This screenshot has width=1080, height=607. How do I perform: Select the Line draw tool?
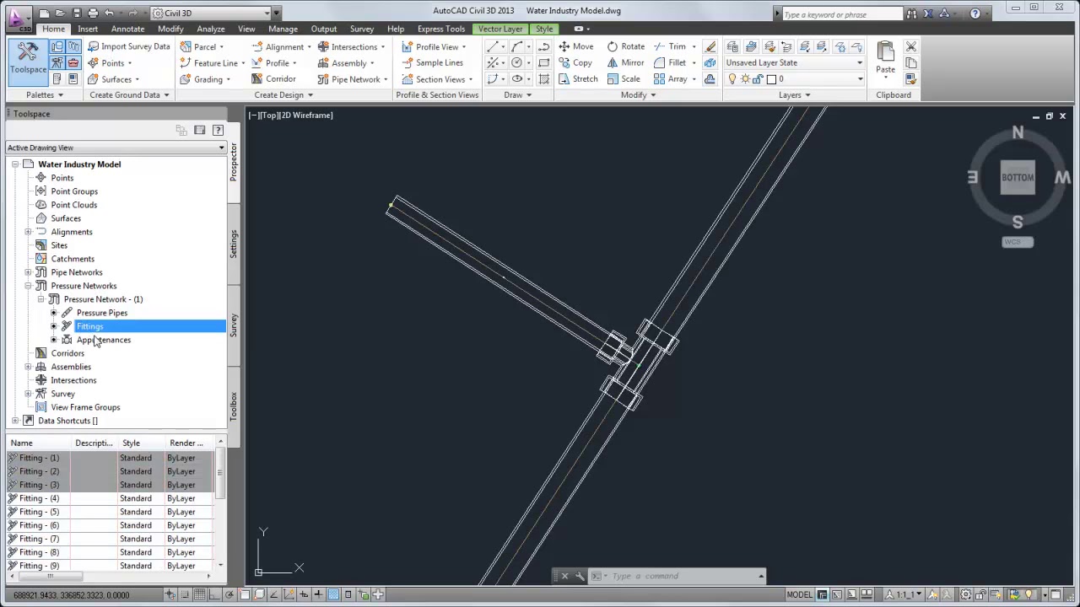[494, 46]
